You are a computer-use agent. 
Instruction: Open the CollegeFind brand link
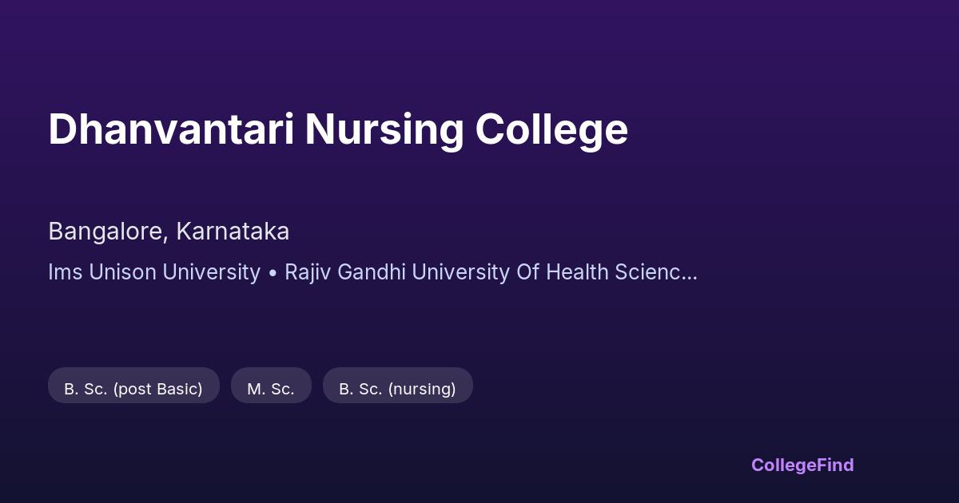pyautogui.click(x=802, y=465)
